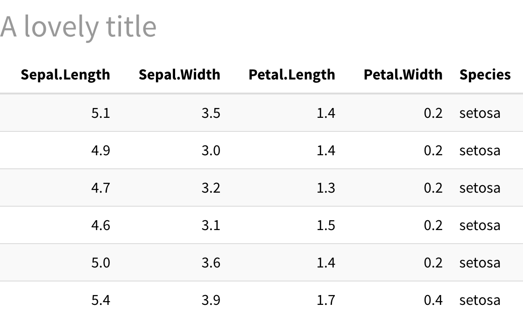Select the 5.1 Sepal.Length cell
Screen dimensions: 523x332
100,113
